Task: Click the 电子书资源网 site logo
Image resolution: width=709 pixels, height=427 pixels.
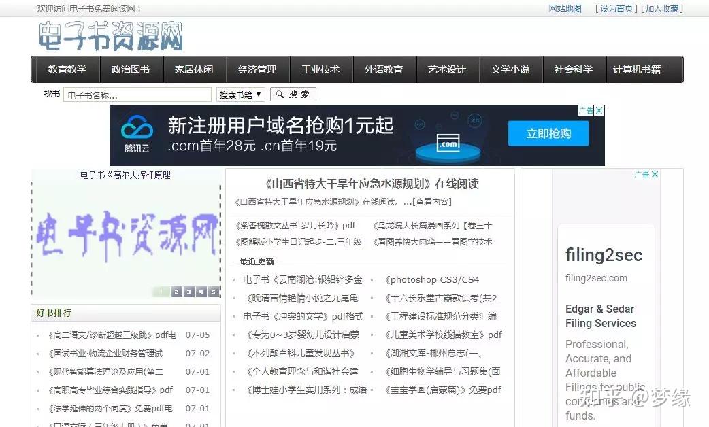Action: 111,36
